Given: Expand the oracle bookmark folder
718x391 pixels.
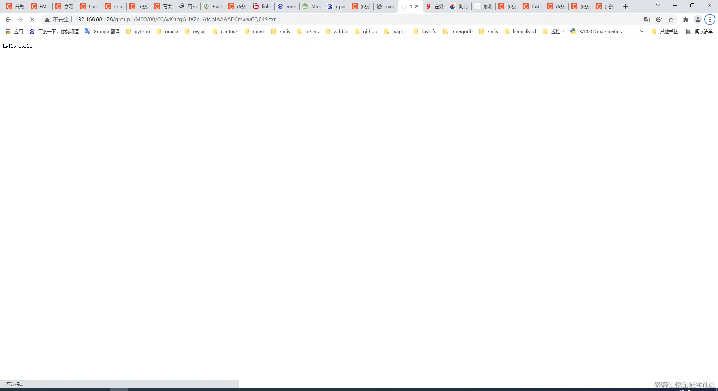Looking at the screenshot, I should pyautogui.click(x=167, y=32).
